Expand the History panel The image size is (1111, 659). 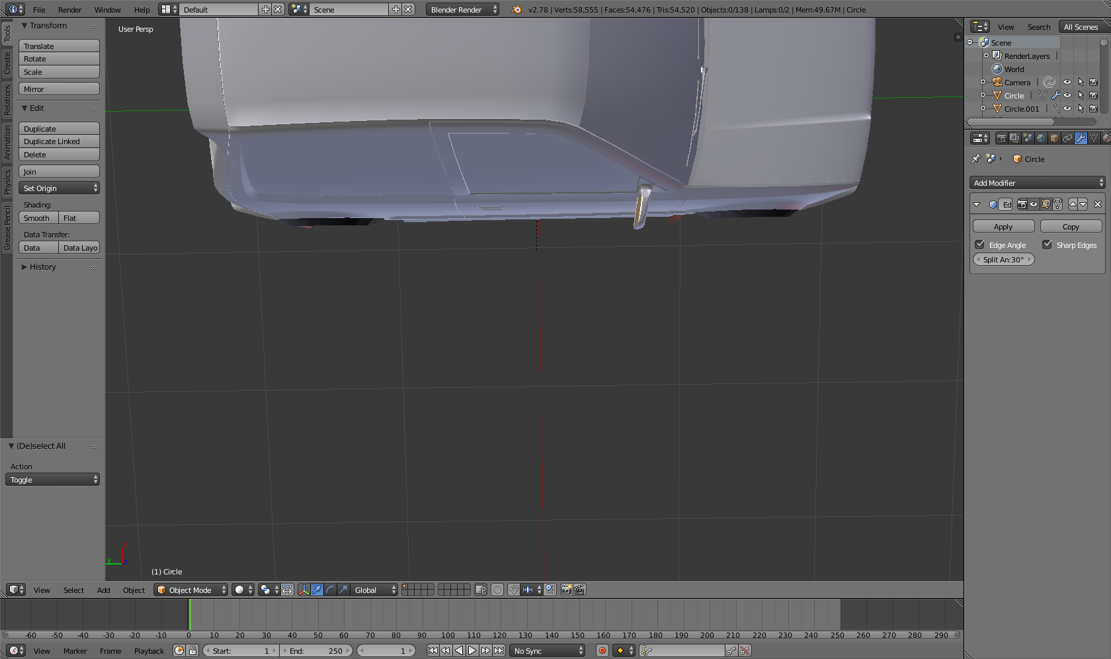pyautogui.click(x=42, y=267)
